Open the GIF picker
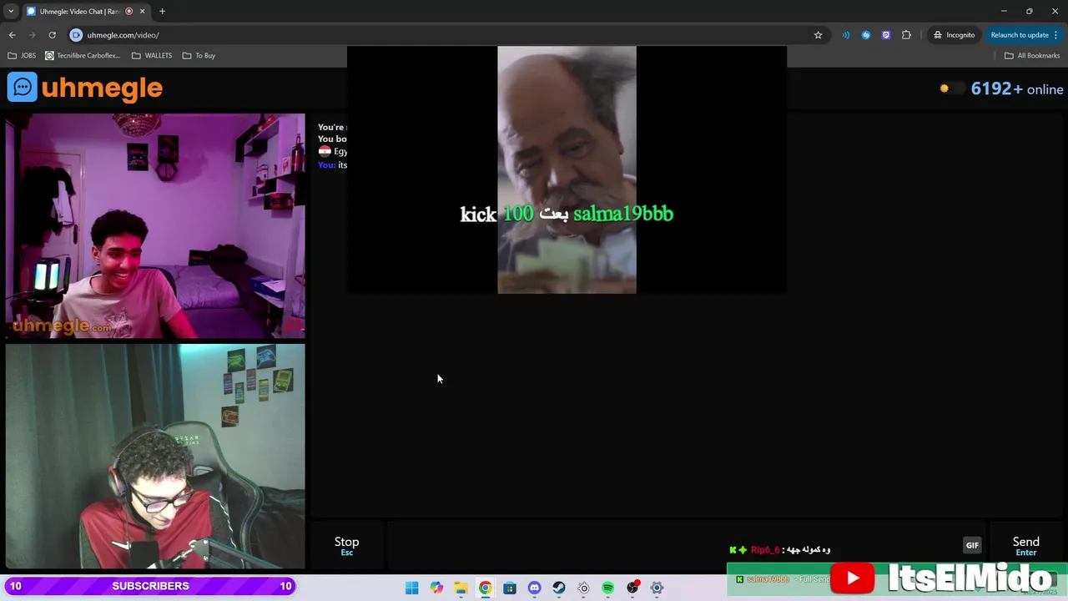 click(972, 545)
